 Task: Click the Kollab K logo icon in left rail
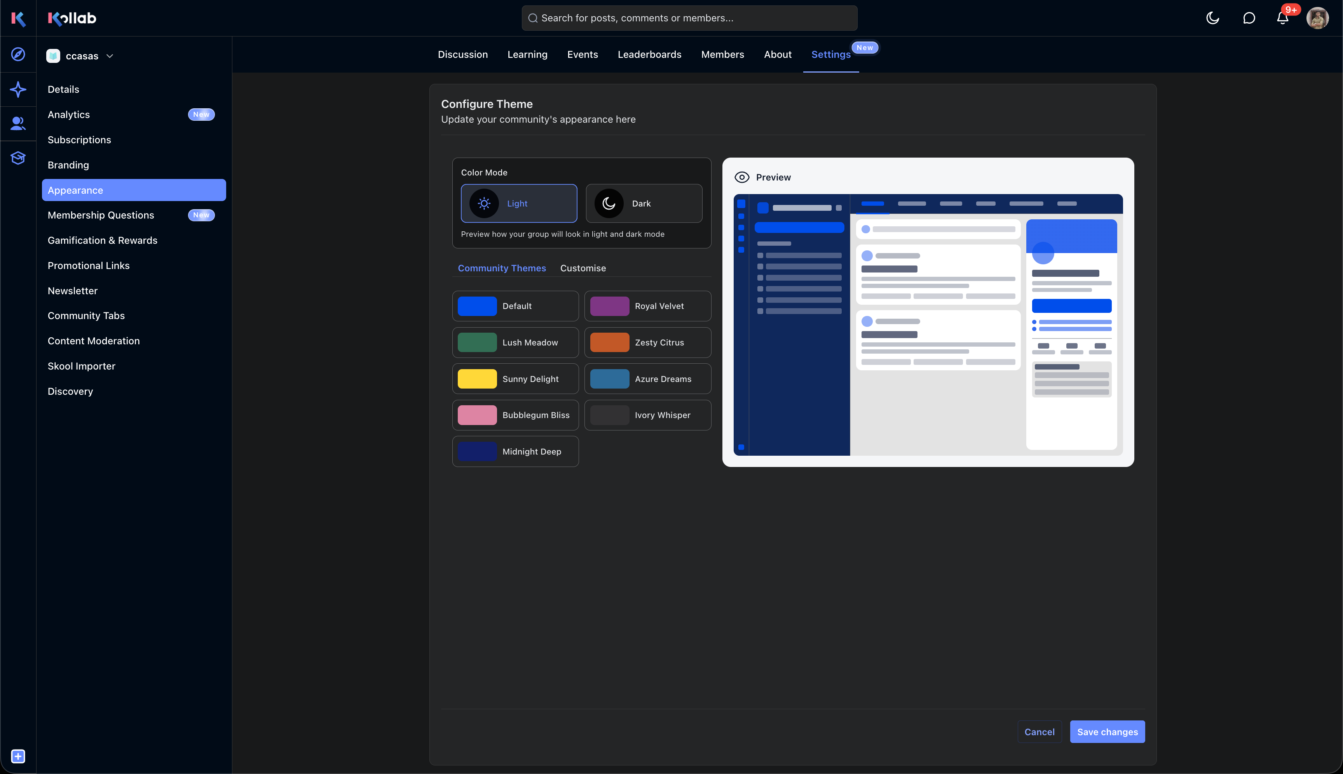click(x=18, y=19)
